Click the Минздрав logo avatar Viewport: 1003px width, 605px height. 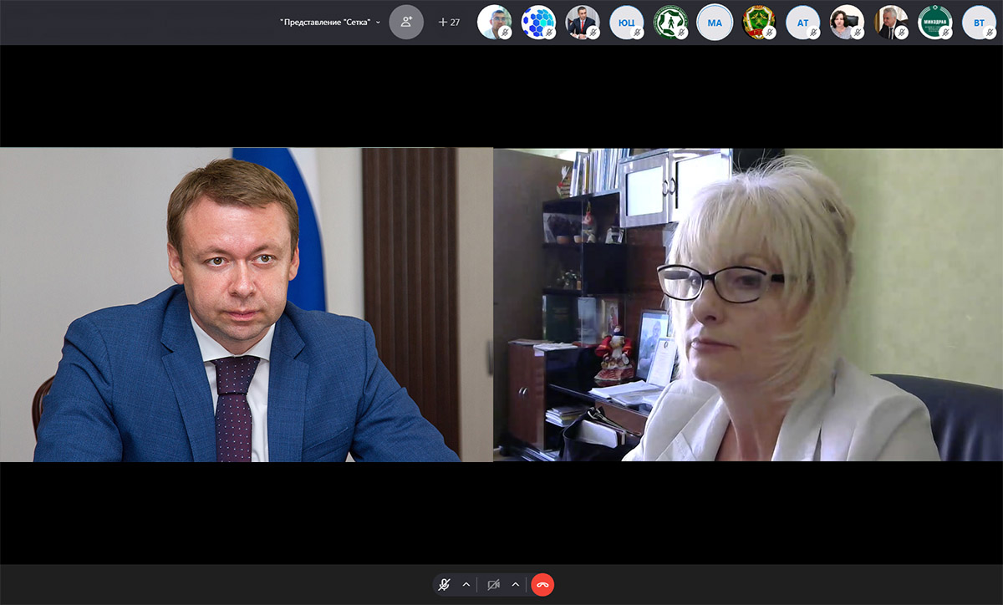click(x=934, y=23)
